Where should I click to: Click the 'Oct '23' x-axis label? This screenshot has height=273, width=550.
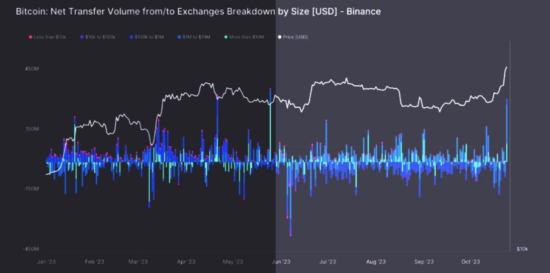coord(471,262)
